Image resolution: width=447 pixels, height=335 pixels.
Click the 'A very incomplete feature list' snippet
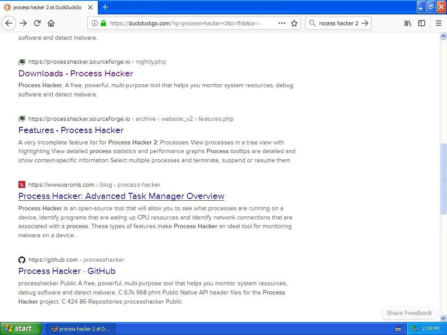coord(157,151)
